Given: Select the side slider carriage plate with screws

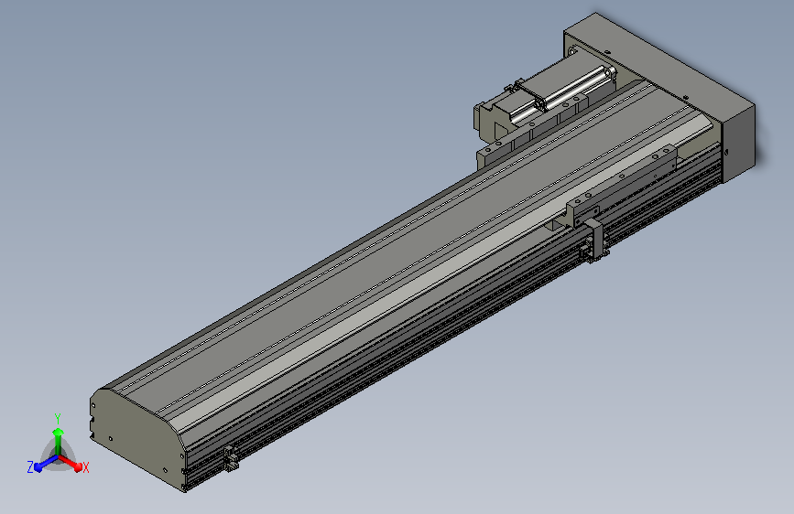Looking at the screenshot, I should (622, 185).
